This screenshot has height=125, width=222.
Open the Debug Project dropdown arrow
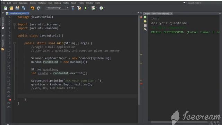pyautogui.click(x=97, y=8)
